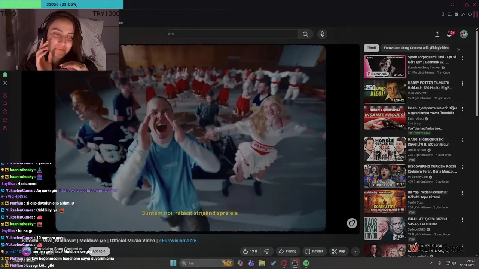Viewport: 479px width, 269px height.
Task: Click the heart overlay icon on the video
Action: tap(352, 223)
